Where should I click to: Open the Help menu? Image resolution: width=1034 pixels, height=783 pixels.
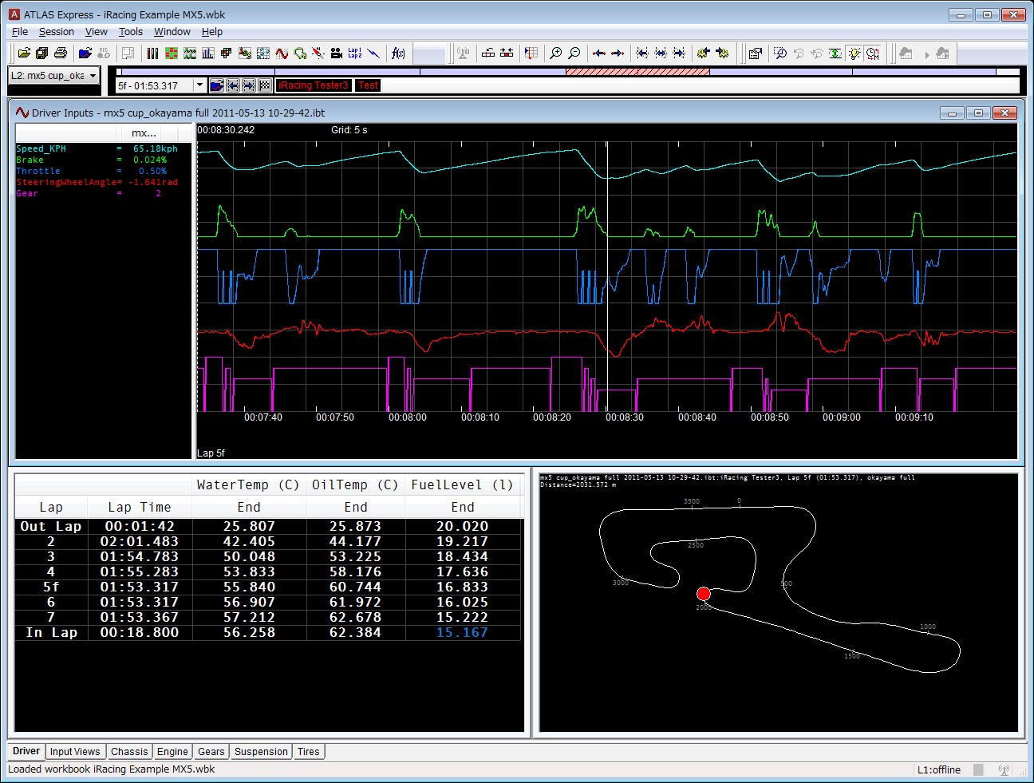point(212,32)
